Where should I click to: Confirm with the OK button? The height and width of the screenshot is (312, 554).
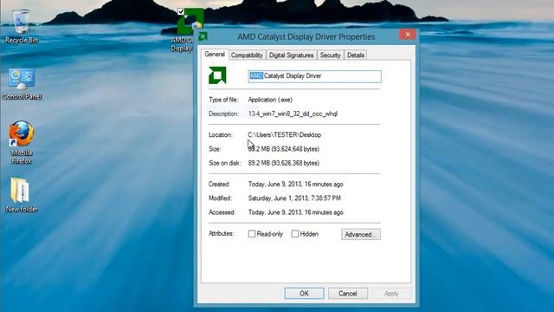pos(304,293)
